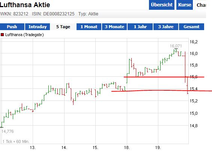Click the WKN: 823212 text
Screen dimensions: 212x152
(x=14, y=14)
